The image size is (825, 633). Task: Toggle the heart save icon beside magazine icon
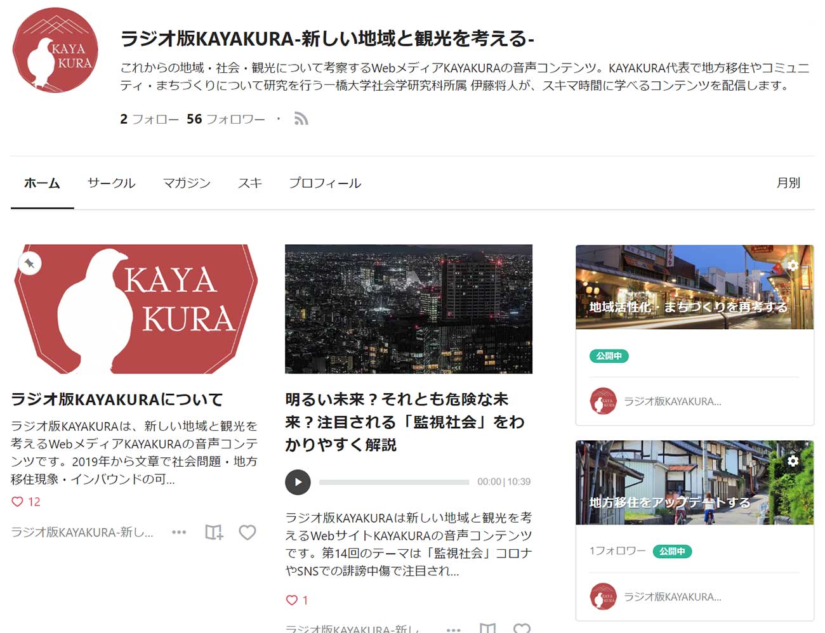click(247, 533)
